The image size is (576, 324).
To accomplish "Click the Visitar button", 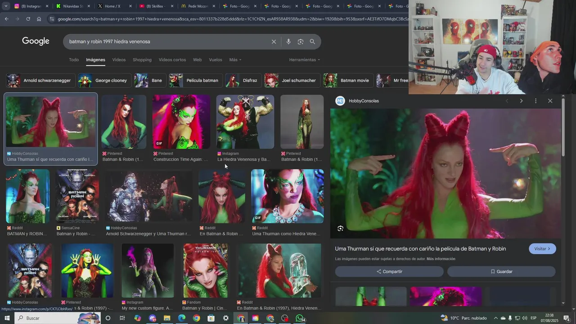I will (542, 249).
